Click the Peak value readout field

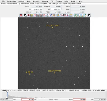[x=78, y=9]
